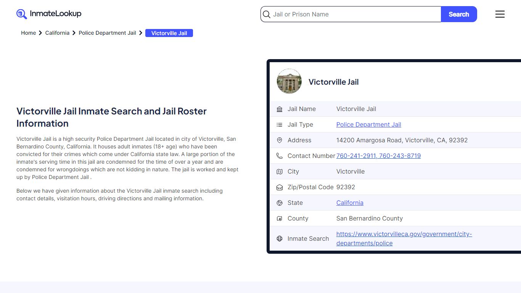Click the Jail Name value Victorville Jail
521x293 pixels.
(356, 109)
